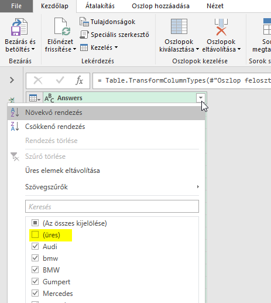Open Tulajdonságok properties
271x303 pixels.
pos(107,22)
